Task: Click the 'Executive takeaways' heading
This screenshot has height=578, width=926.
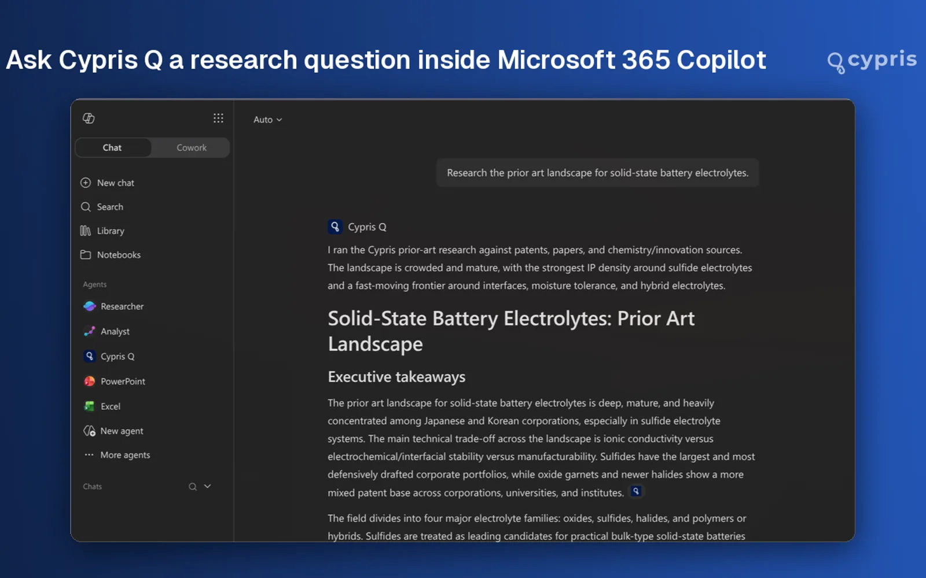Action: 396,377
